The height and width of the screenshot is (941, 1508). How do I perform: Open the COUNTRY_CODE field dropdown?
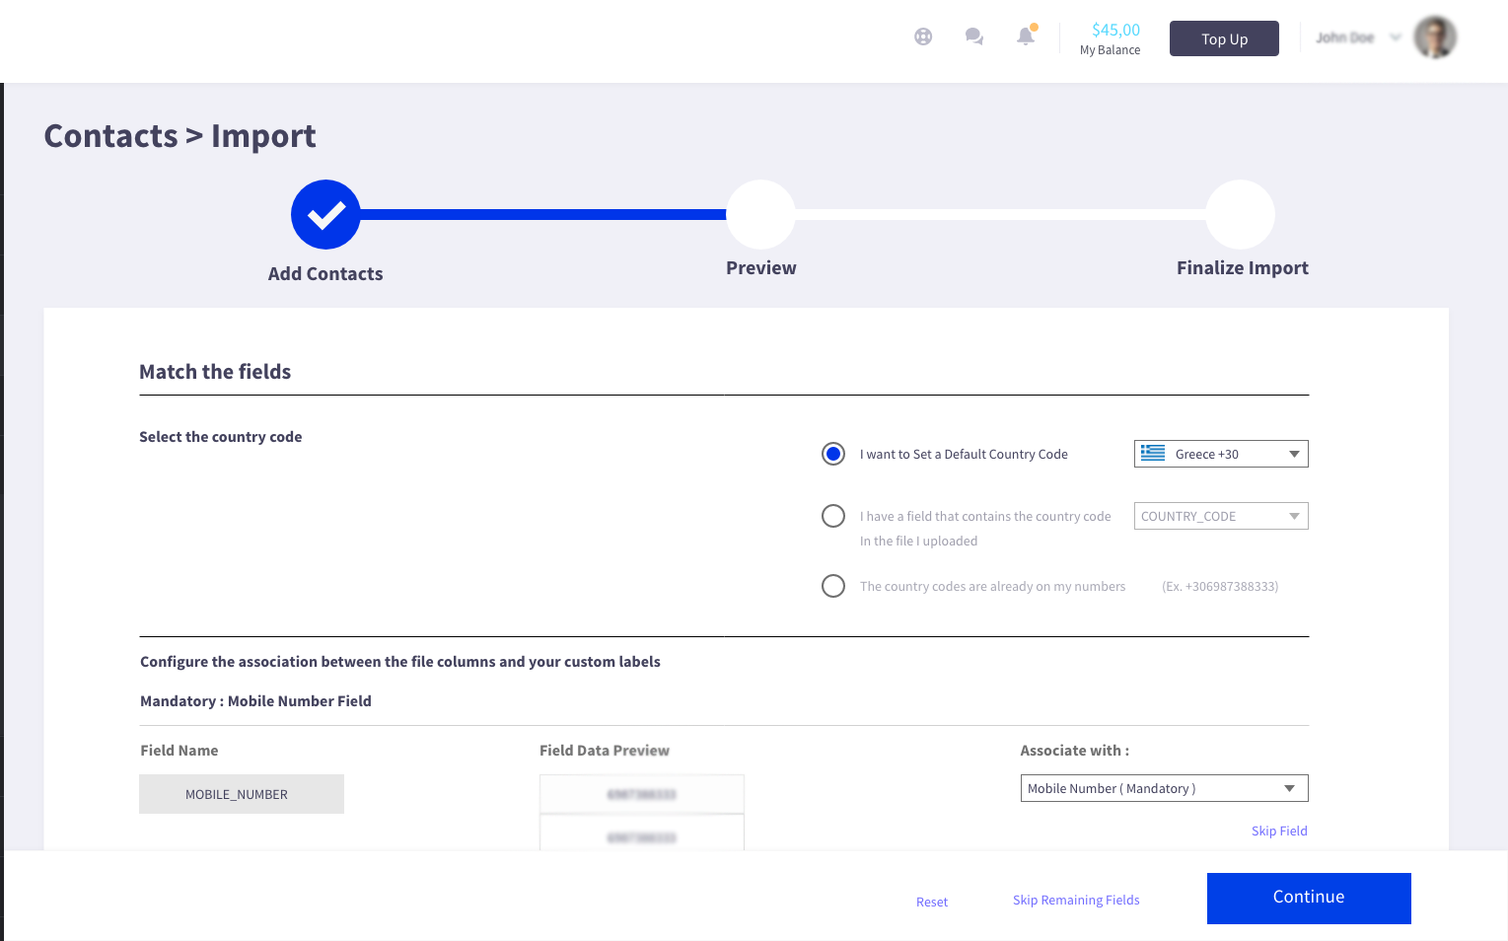(x=1221, y=516)
